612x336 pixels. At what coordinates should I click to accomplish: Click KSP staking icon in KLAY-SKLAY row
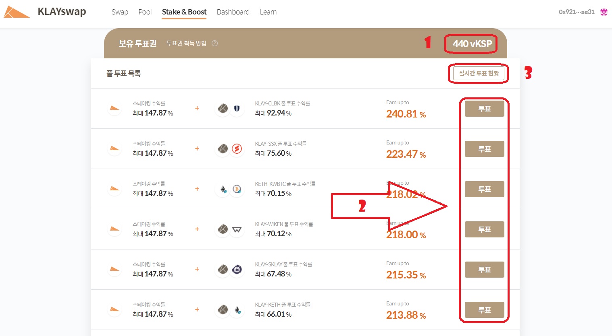[x=114, y=269]
